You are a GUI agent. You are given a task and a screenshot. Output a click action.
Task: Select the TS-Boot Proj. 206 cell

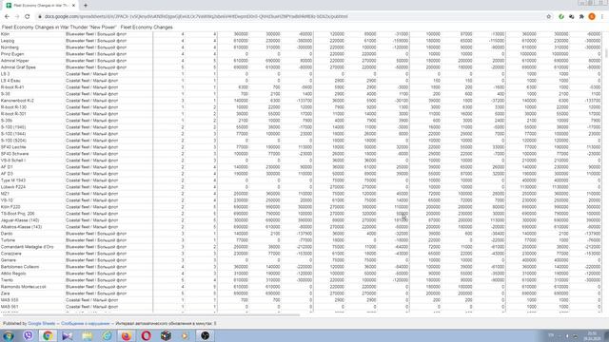[32, 214]
